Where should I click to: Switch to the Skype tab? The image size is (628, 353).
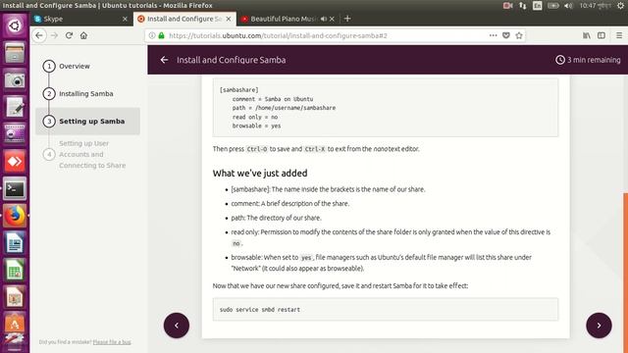click(x=80, y=19)
